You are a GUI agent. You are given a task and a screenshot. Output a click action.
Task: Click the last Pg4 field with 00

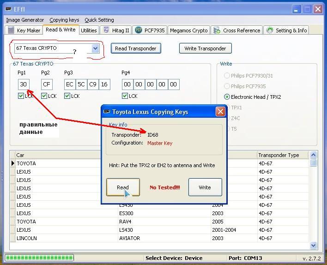(x=174, y=84)
